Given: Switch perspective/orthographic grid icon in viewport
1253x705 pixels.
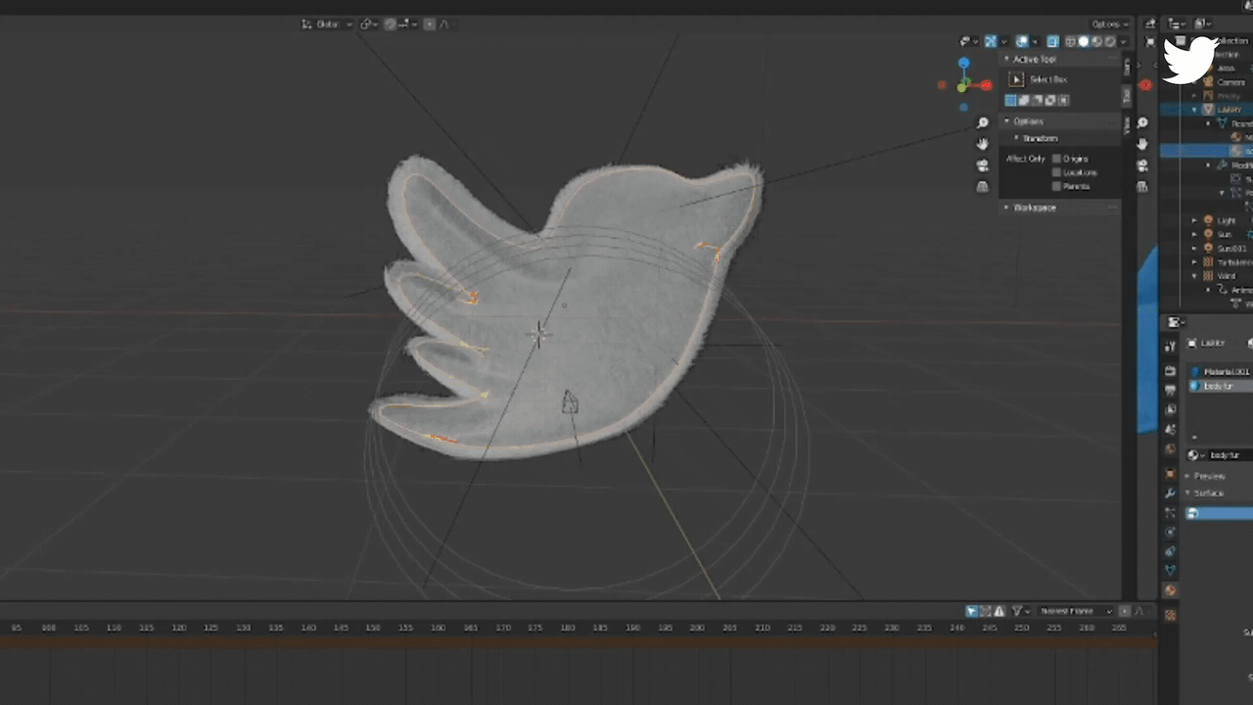Looking at the screenshot, I should pyautogui.click(x=983, y=186).
